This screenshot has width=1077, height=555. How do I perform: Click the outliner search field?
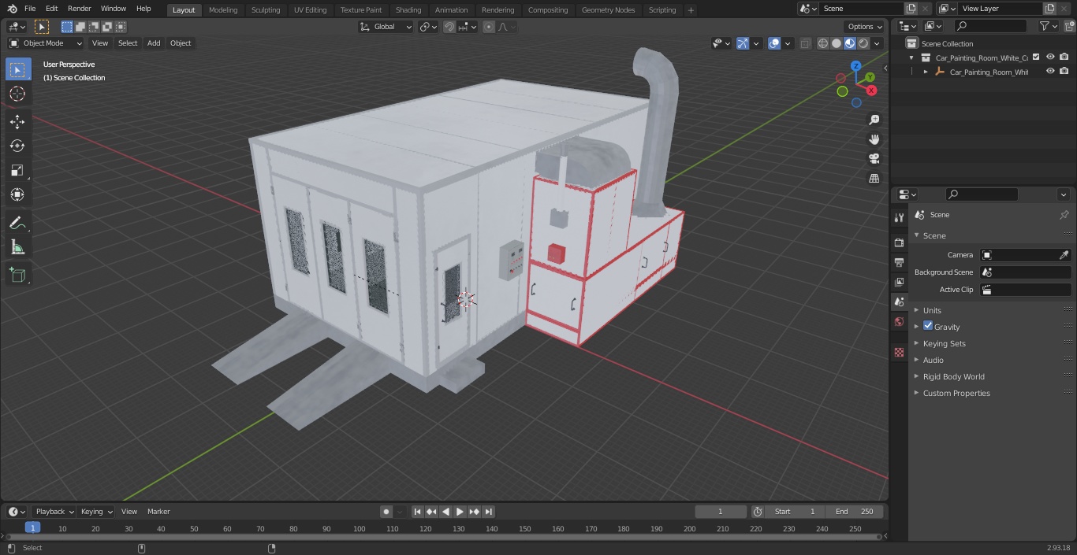[990, 26]
